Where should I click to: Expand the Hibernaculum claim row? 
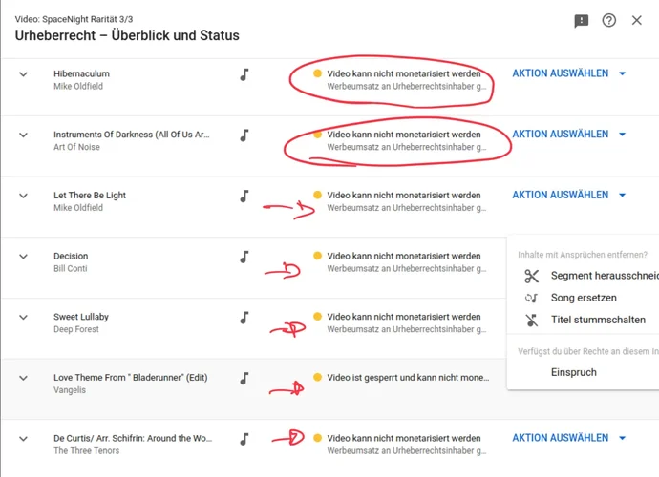[24, 74]
